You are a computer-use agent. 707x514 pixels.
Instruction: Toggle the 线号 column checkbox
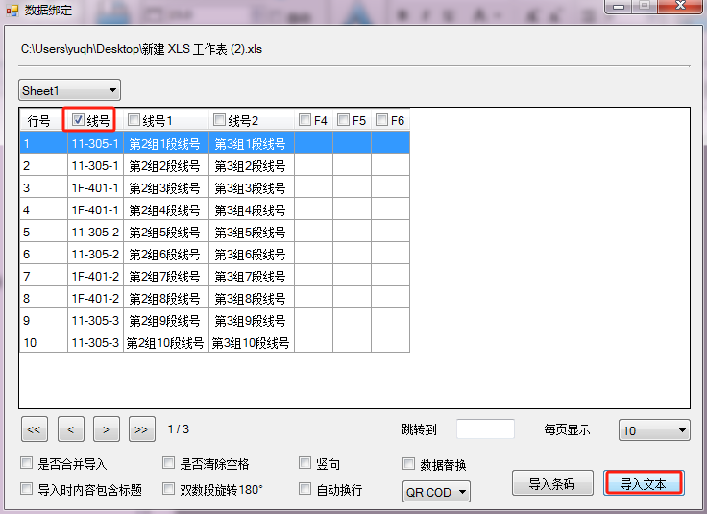78,120
